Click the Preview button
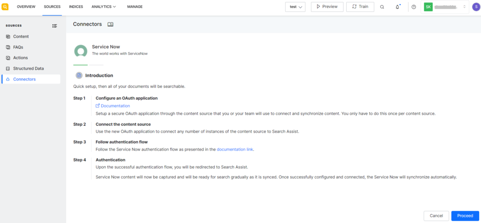This screenshot has width=481, height=223. 327,7
